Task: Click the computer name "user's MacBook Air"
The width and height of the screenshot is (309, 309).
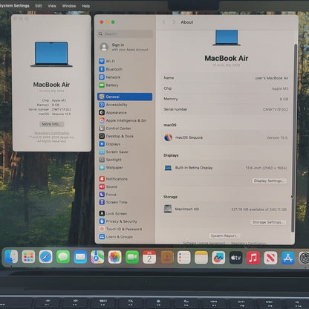Action: [272, 78]
